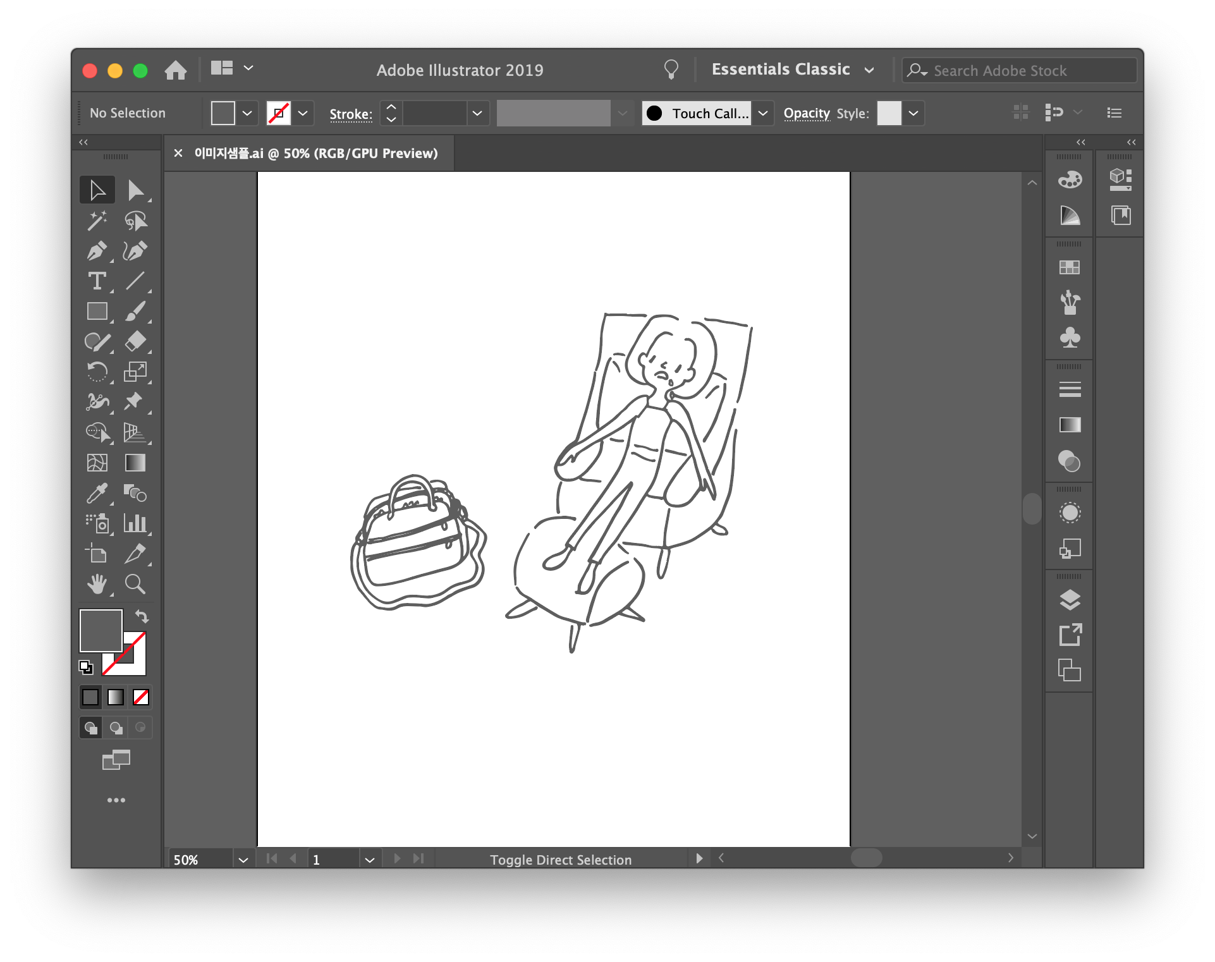Select the Pen tool

(97, 251)
